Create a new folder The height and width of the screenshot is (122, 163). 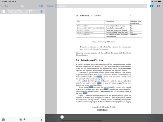tap(21, 119)
